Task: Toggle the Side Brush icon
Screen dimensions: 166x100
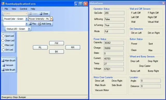Action: 3,70
